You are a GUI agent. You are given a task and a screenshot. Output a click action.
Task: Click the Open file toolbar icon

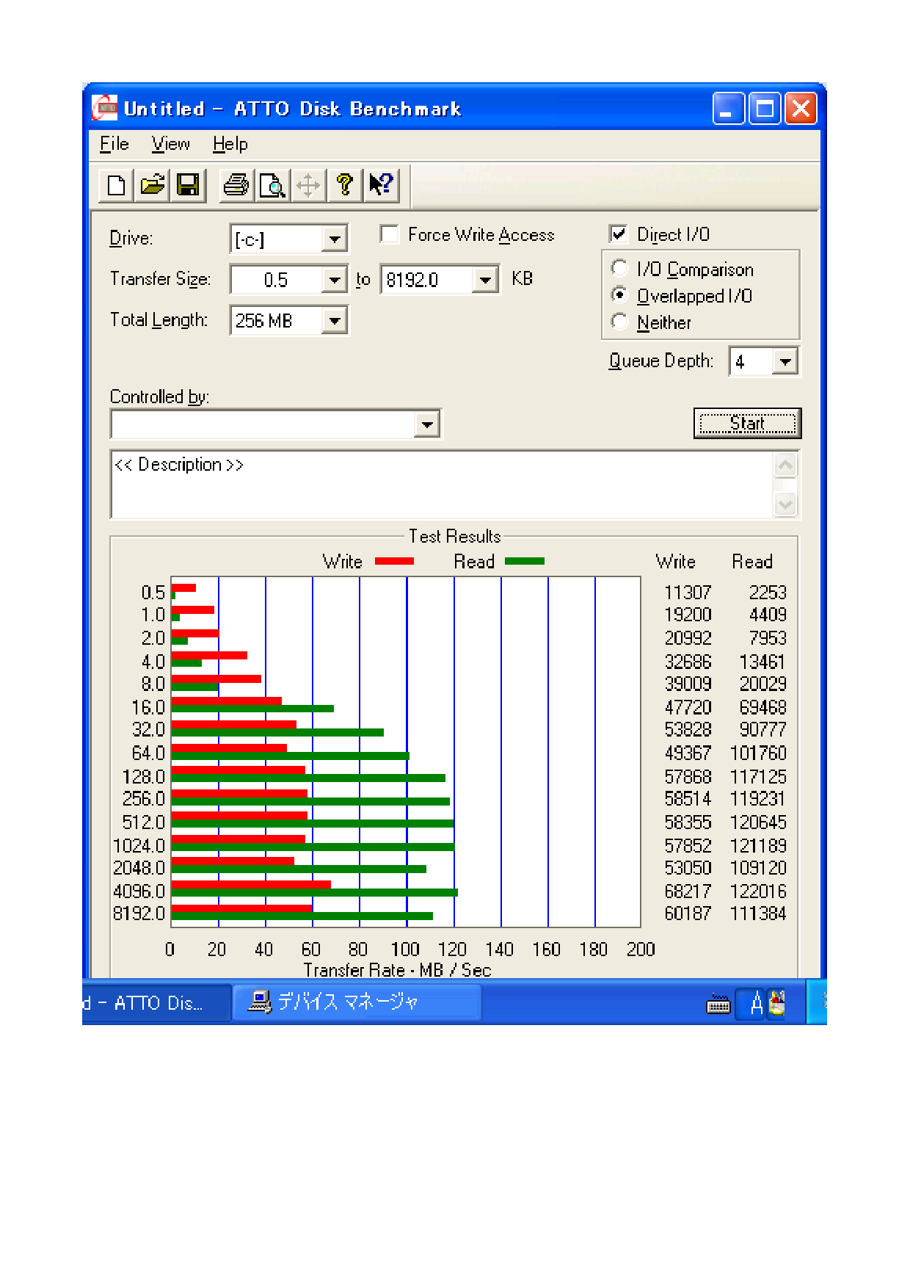click(152, 185)
